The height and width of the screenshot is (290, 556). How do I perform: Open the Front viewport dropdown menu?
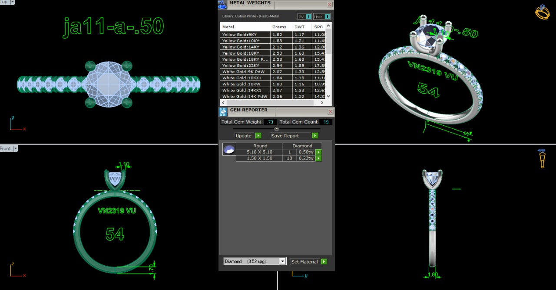(x=16, y=149)
